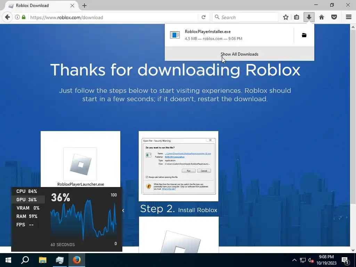This screenshot has width=356, height=267.
Task: Reload the page with the refresh icon
Action: click(x=203, y=17)
